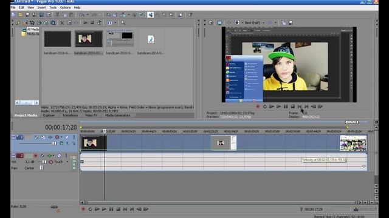
Task: Toggle Enable Snapping in main toolbar
Action: (108, 15)
